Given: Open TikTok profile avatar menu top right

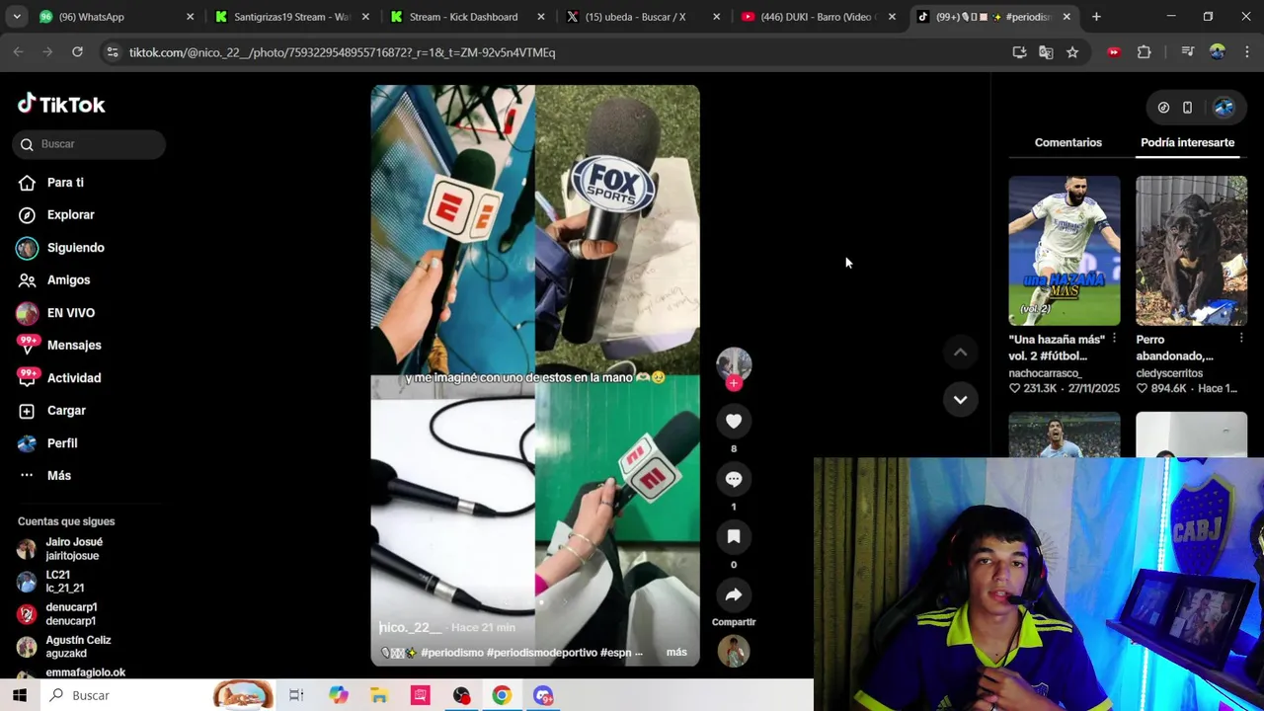Looking at the screenshot, I should (x=1224, y=108).
